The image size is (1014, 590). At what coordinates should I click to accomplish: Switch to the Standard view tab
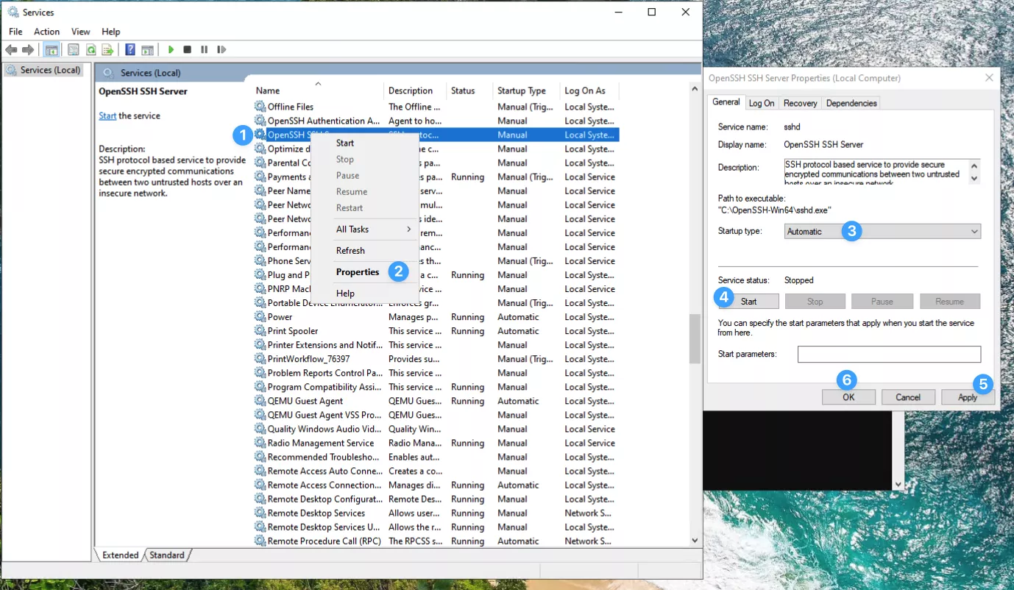(167, 555)
